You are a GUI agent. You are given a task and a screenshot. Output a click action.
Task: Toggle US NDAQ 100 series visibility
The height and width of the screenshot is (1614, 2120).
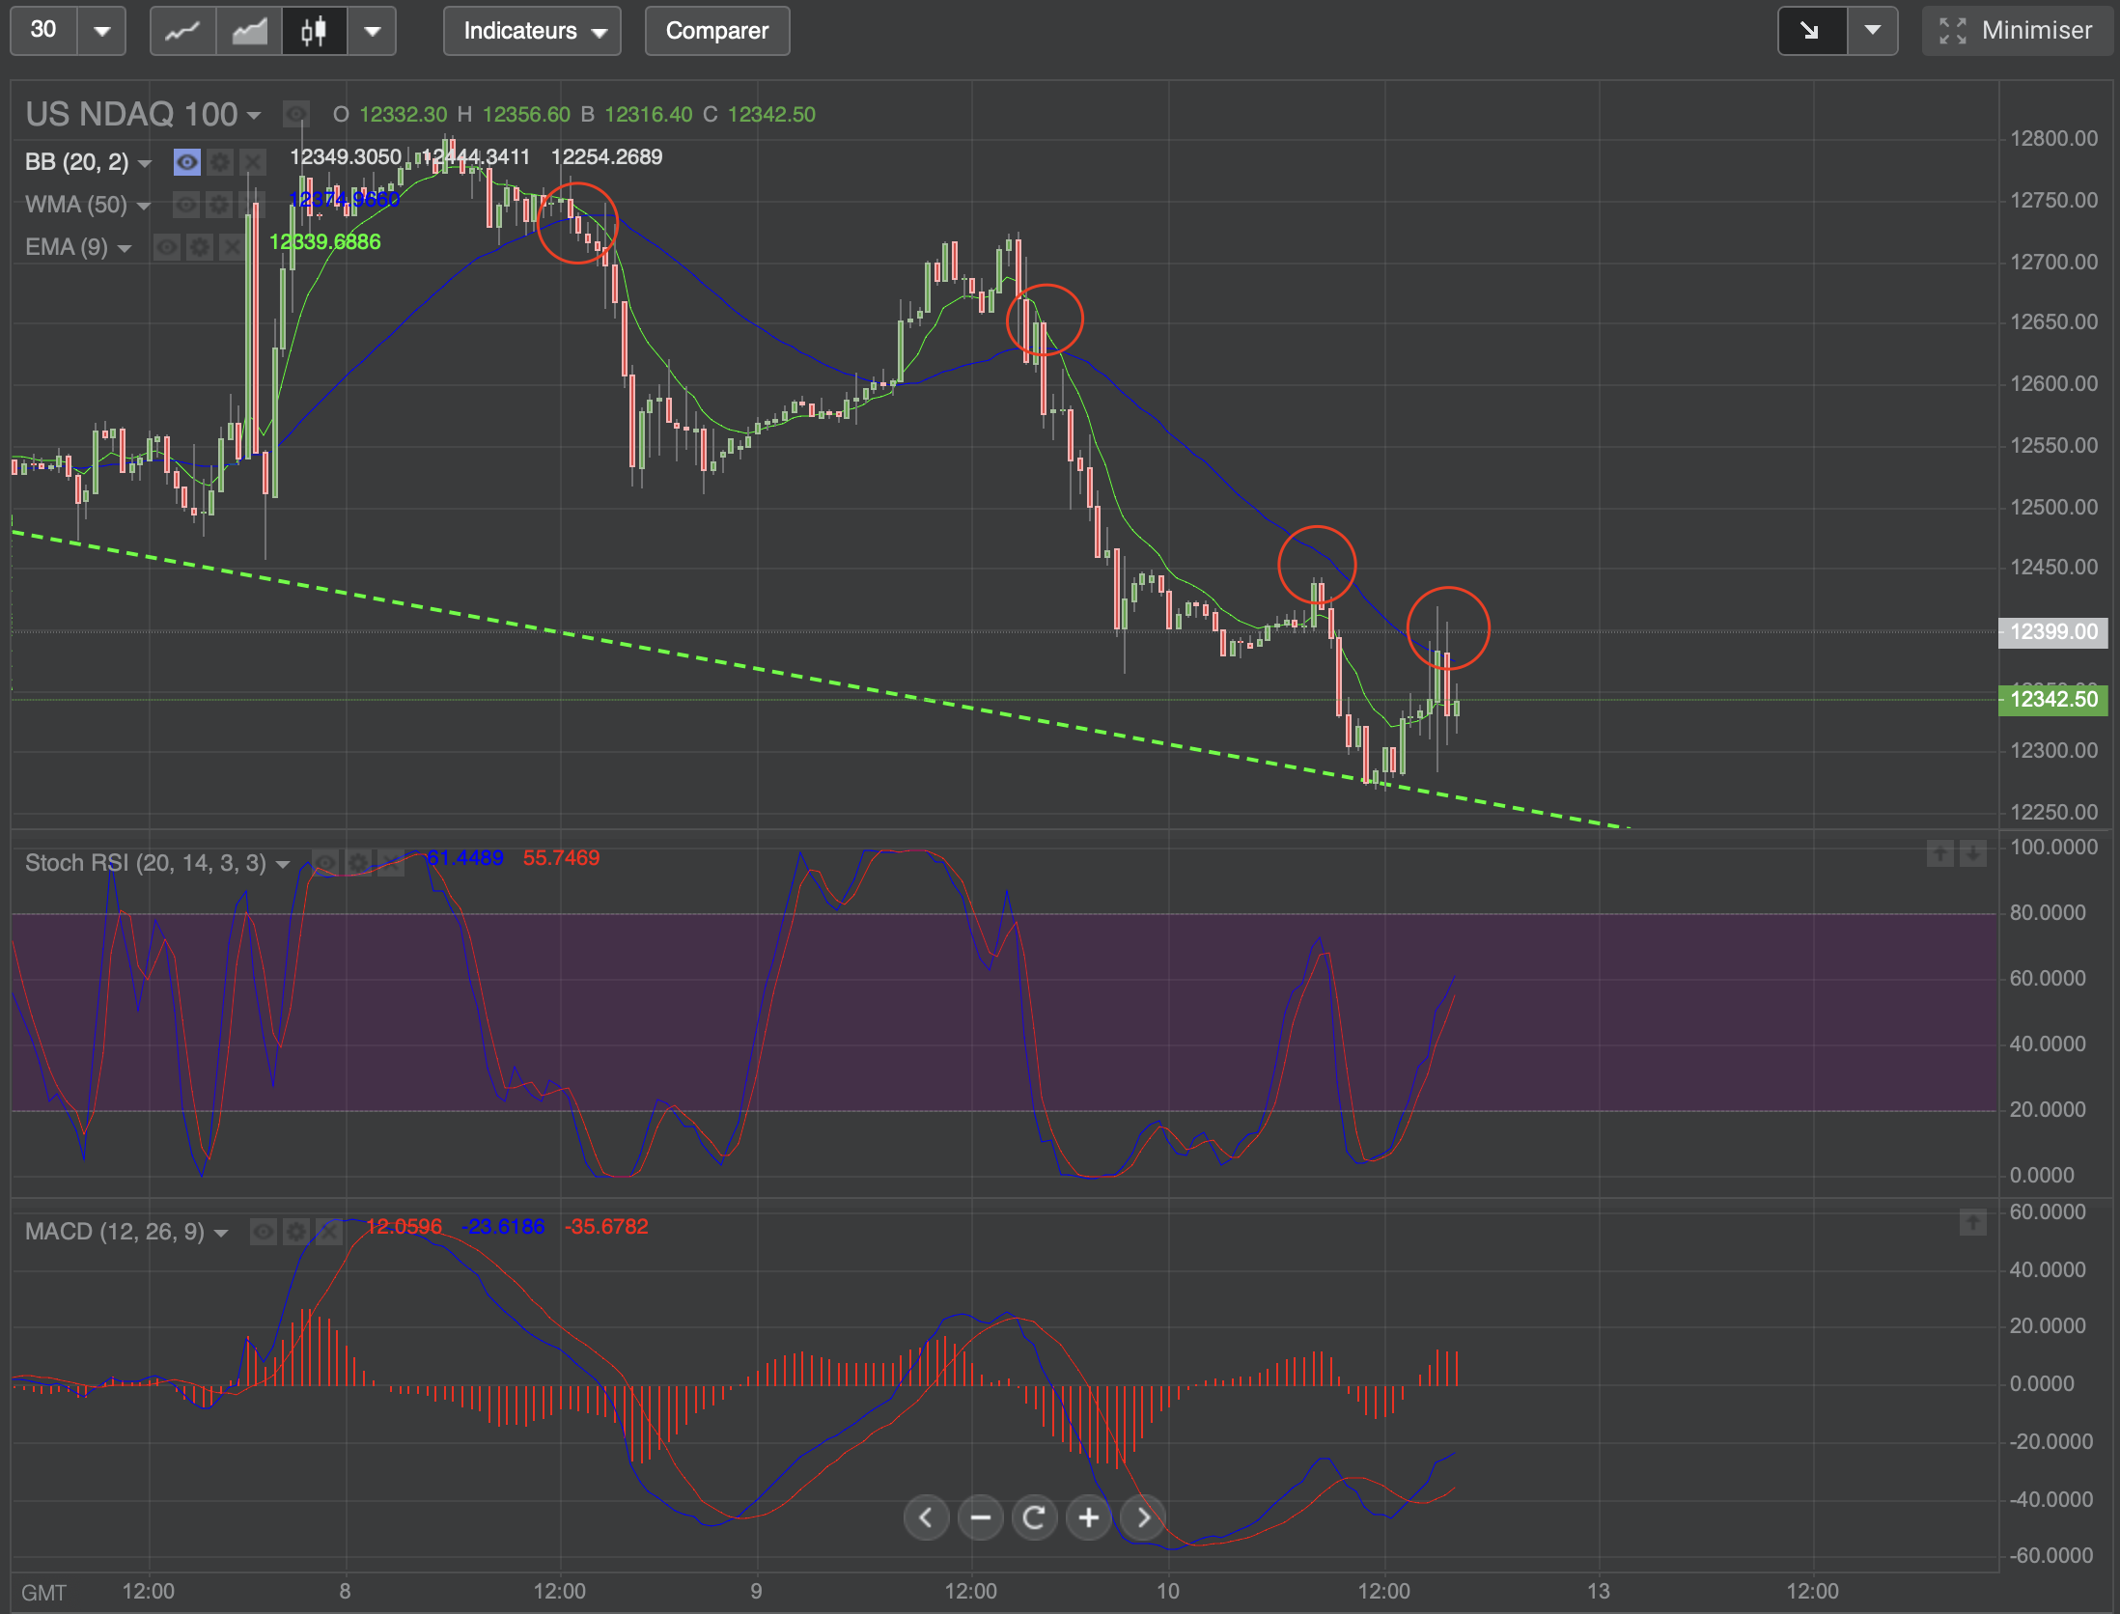pyautogui.click(x=296, y=115)
